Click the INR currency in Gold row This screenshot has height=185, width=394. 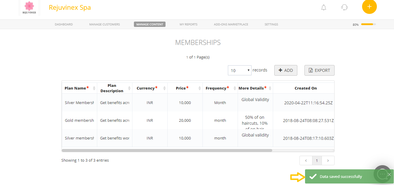point(150,120)
